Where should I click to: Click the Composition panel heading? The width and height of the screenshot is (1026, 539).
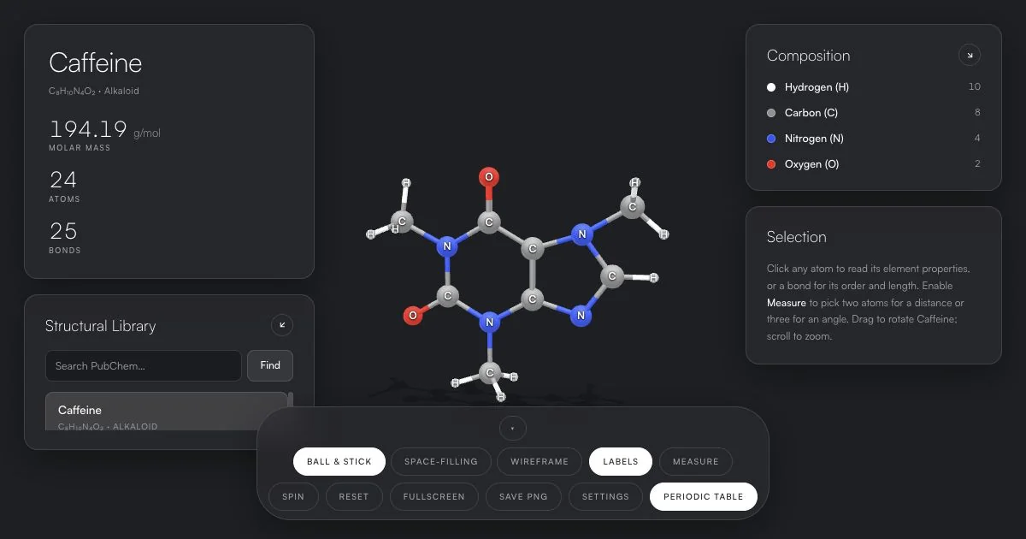(x=809, y=56)
